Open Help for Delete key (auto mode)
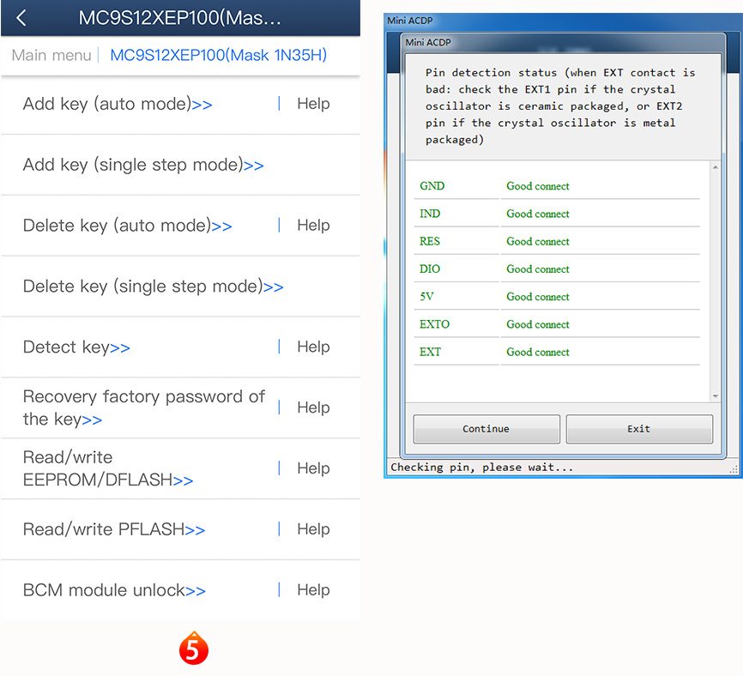 (x=313, y=226)
